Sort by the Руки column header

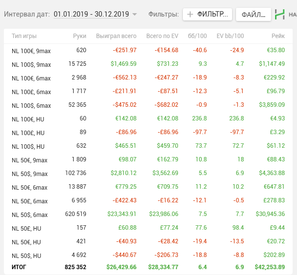click(79, 36)
